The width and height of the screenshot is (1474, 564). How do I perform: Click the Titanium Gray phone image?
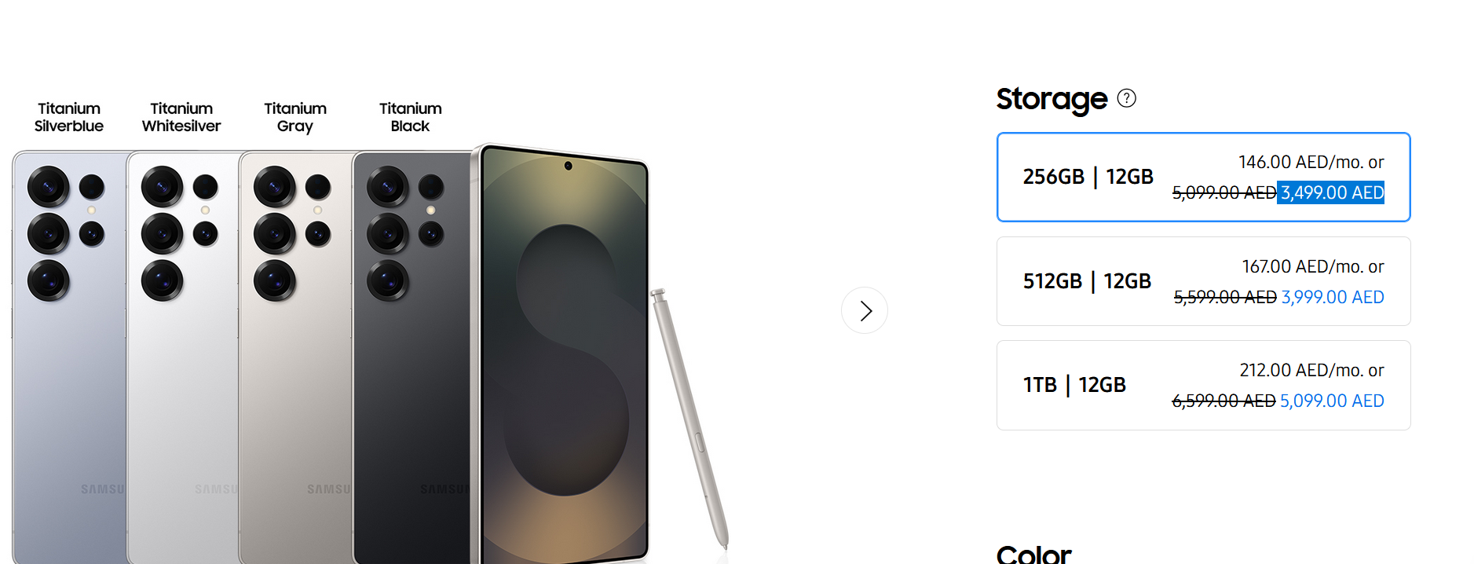(x=296, y=357)
